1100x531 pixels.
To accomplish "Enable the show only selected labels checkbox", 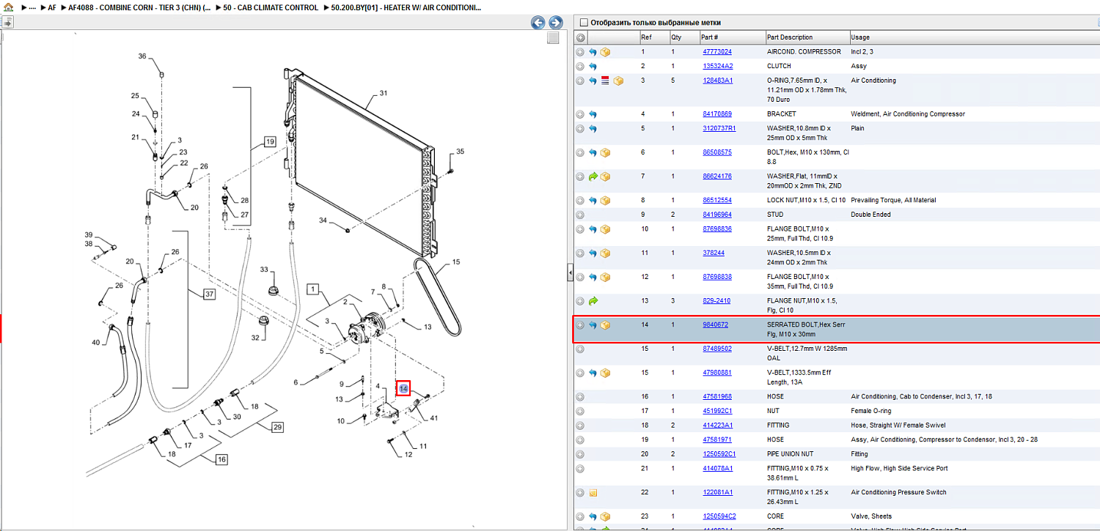I will [x=584, y=23].
